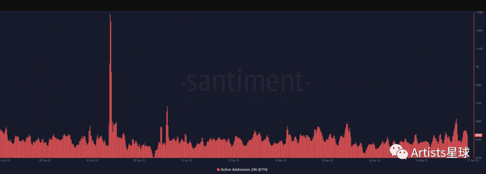The width and height of the screenshot is (486, 174).
Task: Click the '1.14M' y-axis value
Action: coord(479,49)
